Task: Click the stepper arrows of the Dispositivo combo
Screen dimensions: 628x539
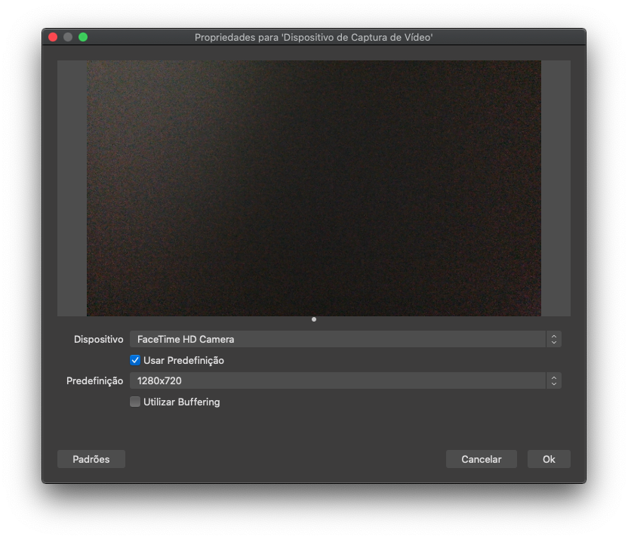Action: tap(554, 339)
